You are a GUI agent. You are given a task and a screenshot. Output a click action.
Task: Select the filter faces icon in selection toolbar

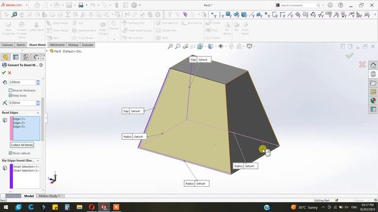point(229,14)
